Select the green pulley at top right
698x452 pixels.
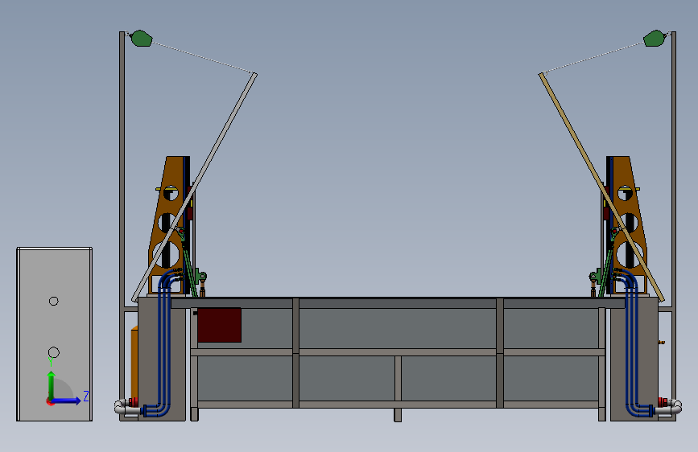click(x=655, y=39)
